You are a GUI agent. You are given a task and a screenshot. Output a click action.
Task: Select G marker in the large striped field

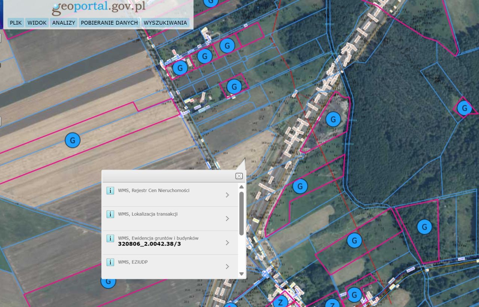(x=73, y=140)
